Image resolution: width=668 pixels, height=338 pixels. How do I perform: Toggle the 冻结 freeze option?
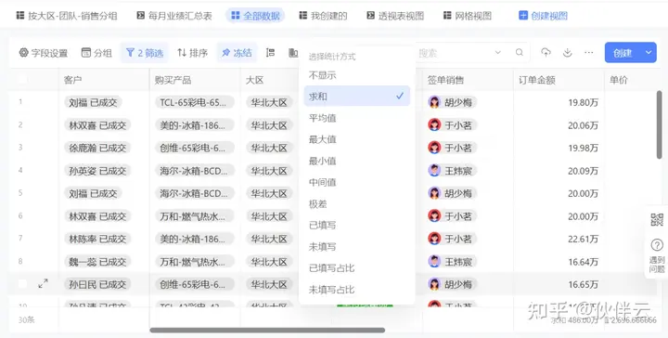coord(237,53)
